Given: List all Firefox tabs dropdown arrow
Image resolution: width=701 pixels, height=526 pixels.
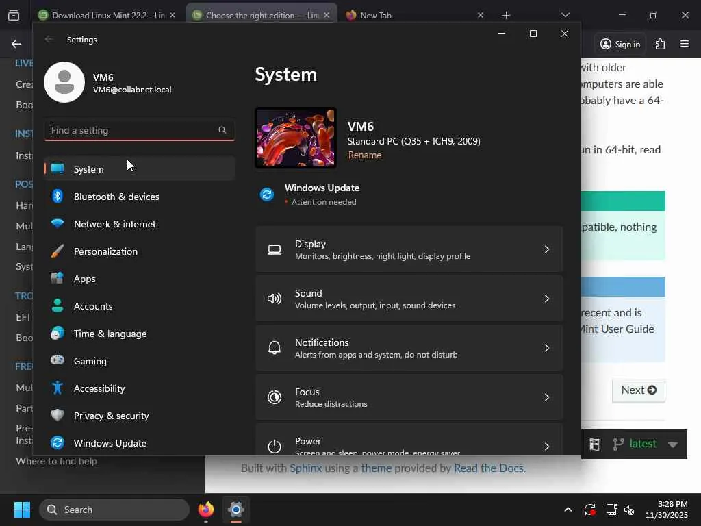Looking at the screenshot, I should point(565,15).
